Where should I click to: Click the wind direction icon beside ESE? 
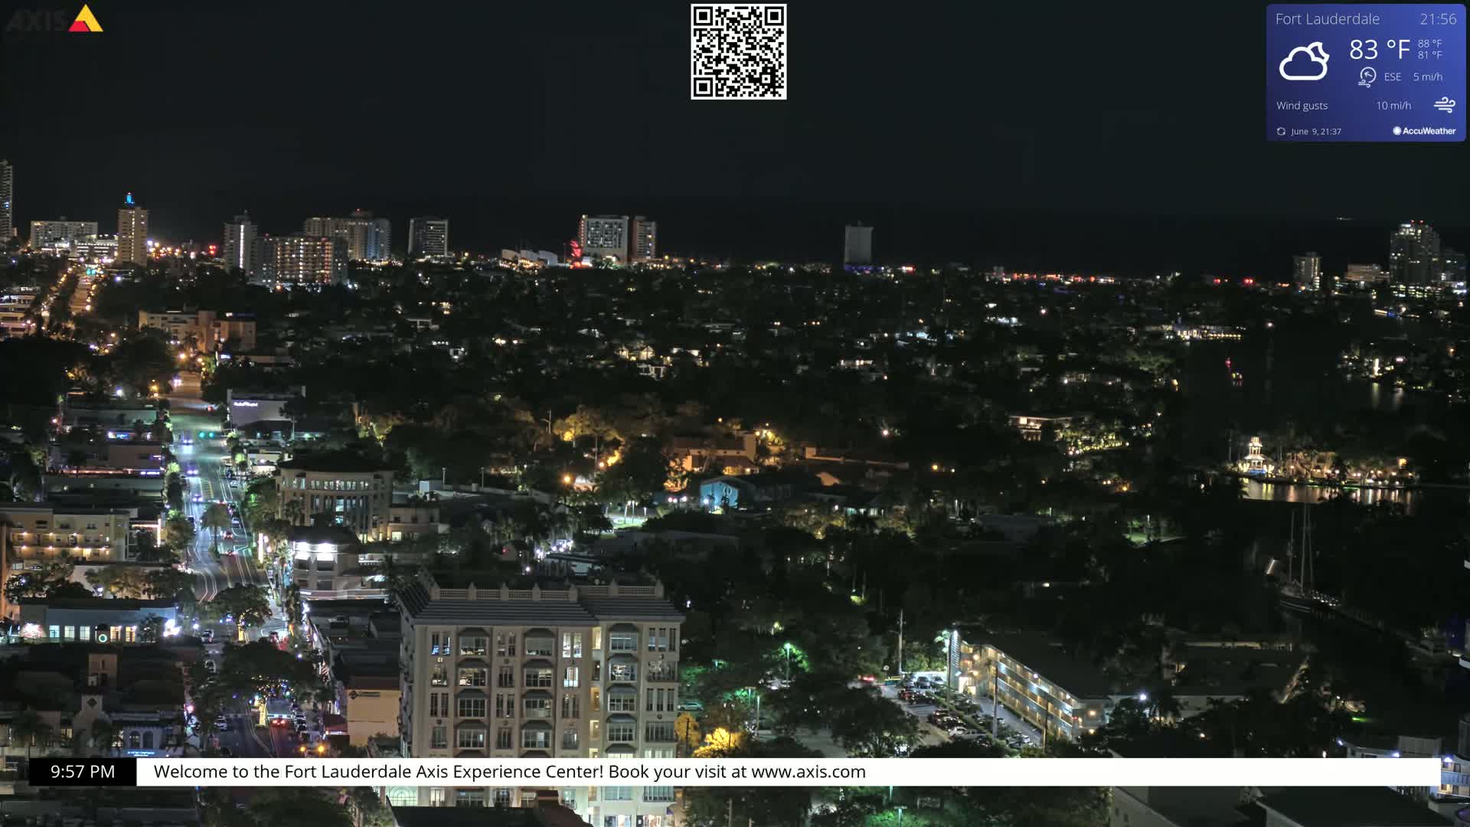1367,77
